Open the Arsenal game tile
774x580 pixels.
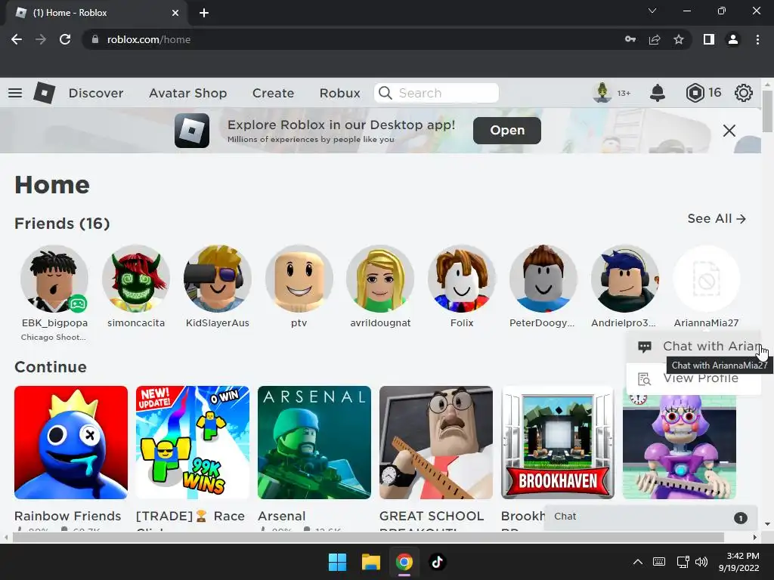point(314,443)
